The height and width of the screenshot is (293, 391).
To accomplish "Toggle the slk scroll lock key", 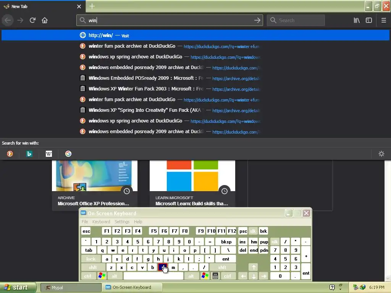I will 253,231.
